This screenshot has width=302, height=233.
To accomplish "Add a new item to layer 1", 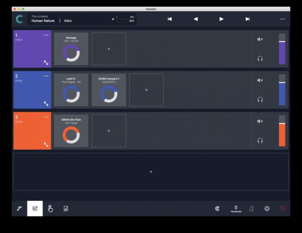I will coord(109,49).
